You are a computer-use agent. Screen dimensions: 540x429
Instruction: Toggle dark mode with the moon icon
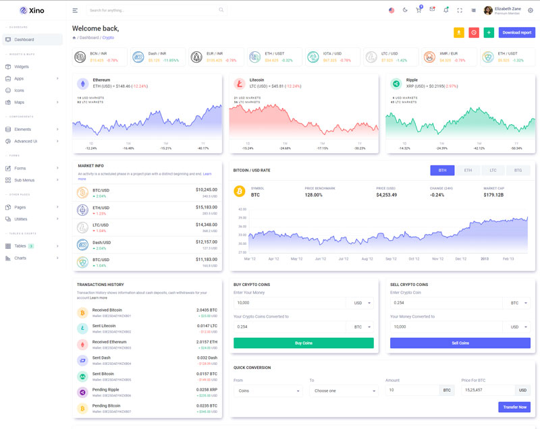405,10
